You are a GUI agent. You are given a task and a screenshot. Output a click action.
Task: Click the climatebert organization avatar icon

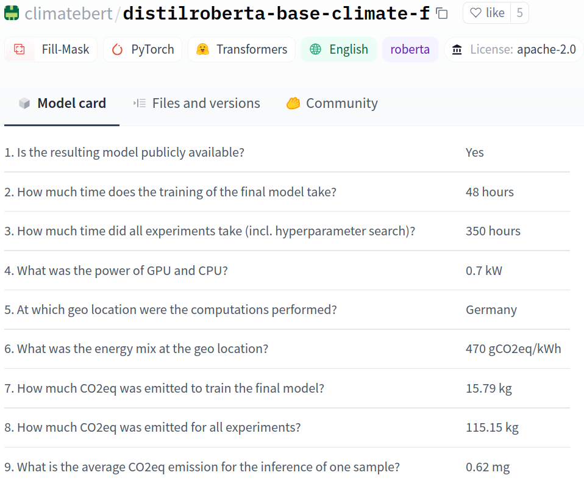[x=12, y=13]
